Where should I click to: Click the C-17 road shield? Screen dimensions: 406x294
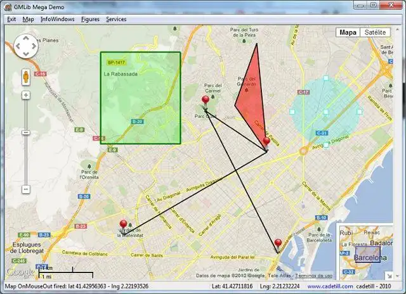pos(303,92)
